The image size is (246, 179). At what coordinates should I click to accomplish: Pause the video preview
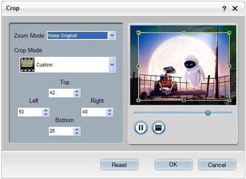pyautogui.click(x=141, y=128)
